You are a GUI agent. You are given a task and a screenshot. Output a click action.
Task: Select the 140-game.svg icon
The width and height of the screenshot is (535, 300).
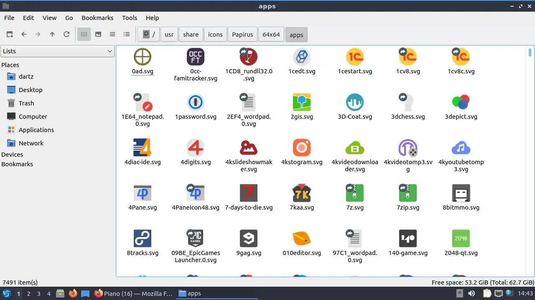click(x=408, y=238)
